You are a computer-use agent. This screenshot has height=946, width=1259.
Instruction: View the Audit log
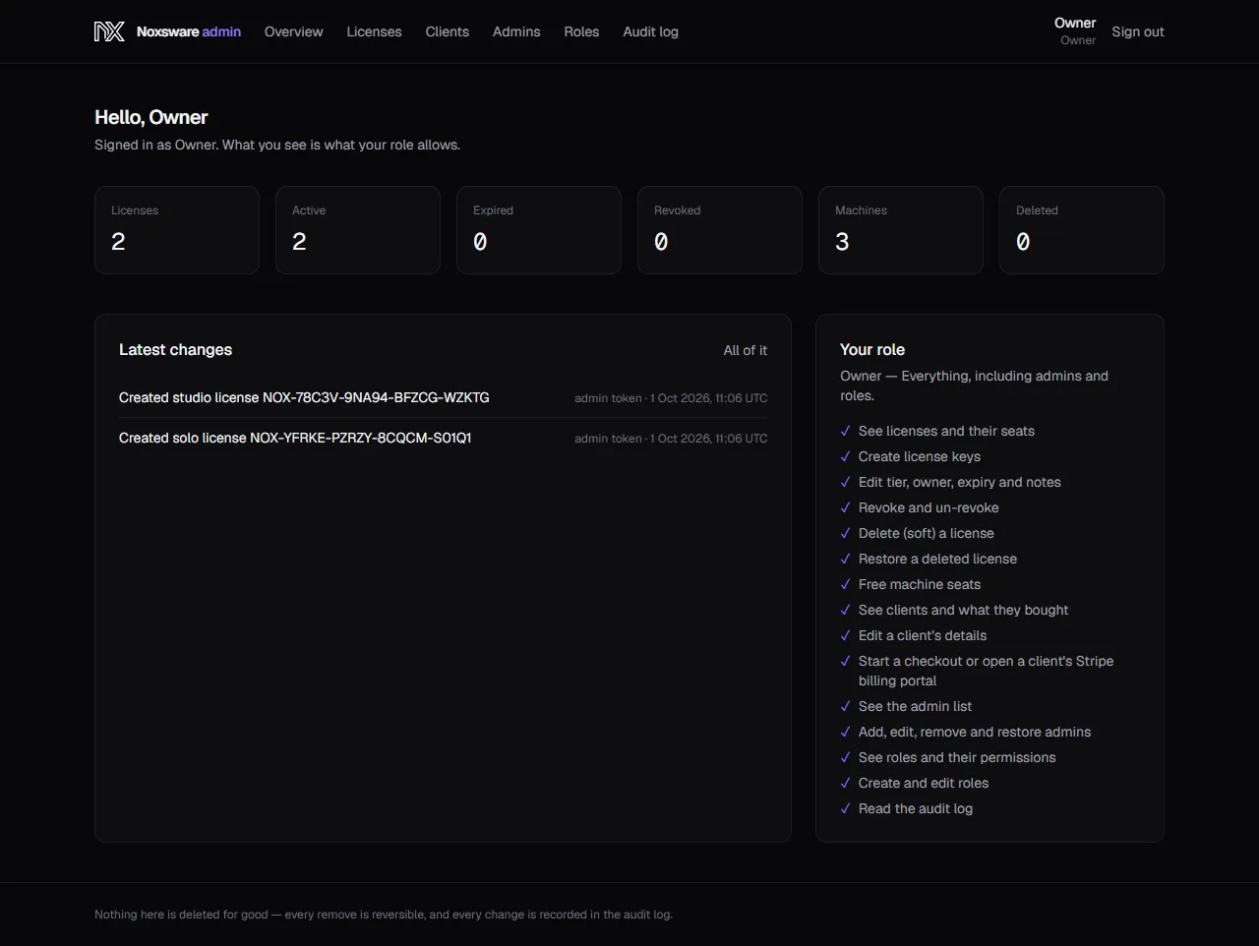pos(650,31)
